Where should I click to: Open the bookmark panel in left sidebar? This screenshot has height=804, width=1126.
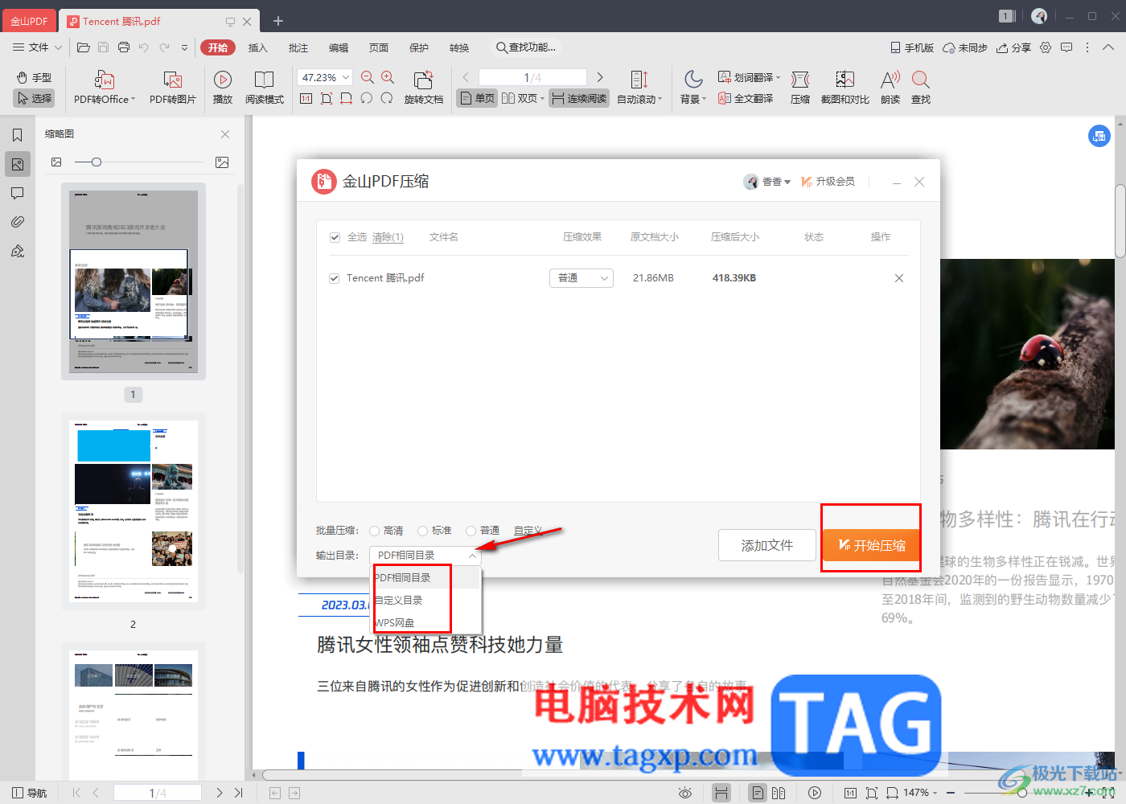pos(18,135)
